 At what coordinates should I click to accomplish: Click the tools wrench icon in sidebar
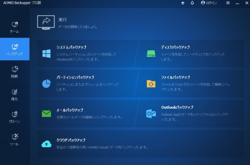click(x=15, y=137)
